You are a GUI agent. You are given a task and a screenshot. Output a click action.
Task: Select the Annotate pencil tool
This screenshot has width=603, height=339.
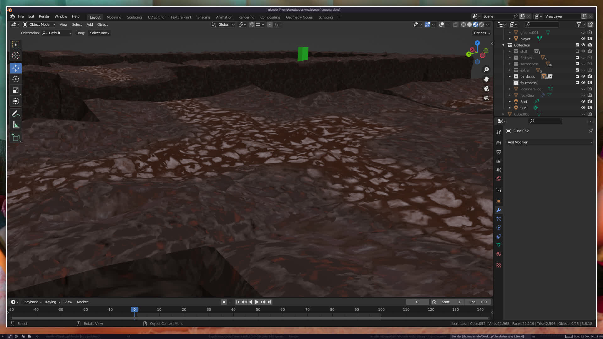coord(15,114)
